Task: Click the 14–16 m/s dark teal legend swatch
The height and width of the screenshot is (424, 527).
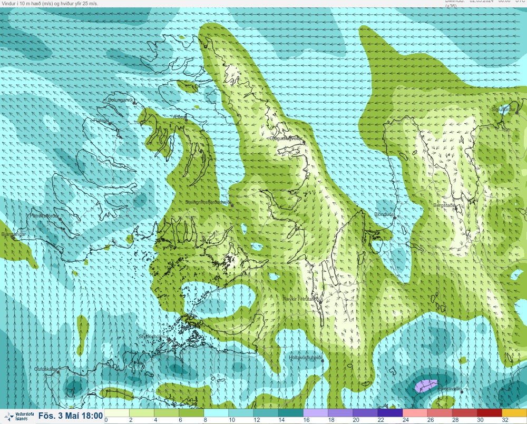Action: [x=291, y=413]
